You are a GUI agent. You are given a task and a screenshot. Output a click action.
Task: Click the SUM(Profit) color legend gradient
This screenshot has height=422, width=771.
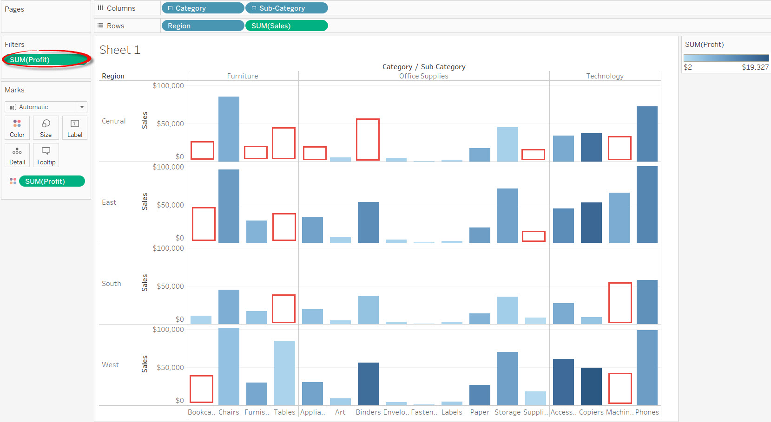click(x=725, y=58)
